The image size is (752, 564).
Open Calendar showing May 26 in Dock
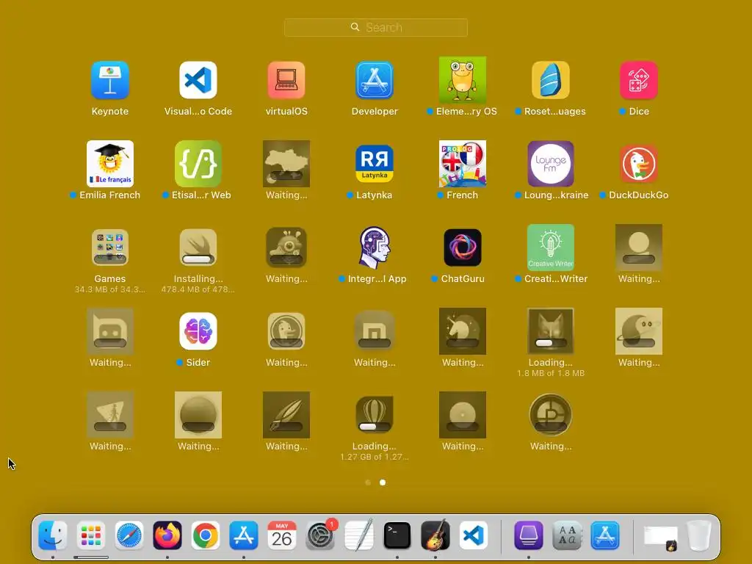click(282, 535)
